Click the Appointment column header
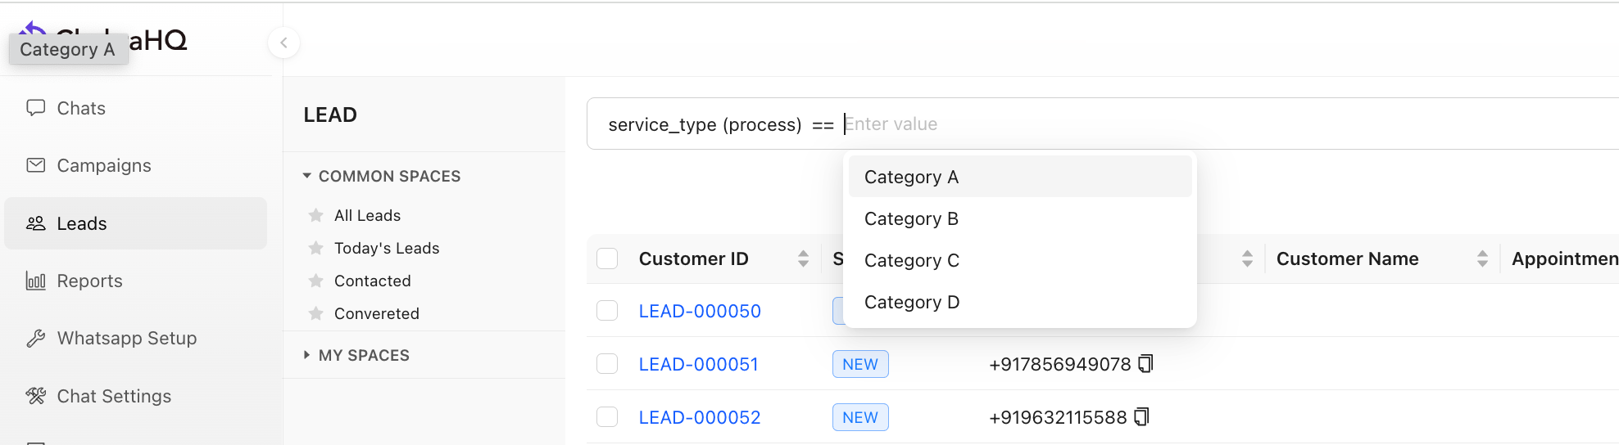Screen dimensions: 1619x445 [1565, 258]
